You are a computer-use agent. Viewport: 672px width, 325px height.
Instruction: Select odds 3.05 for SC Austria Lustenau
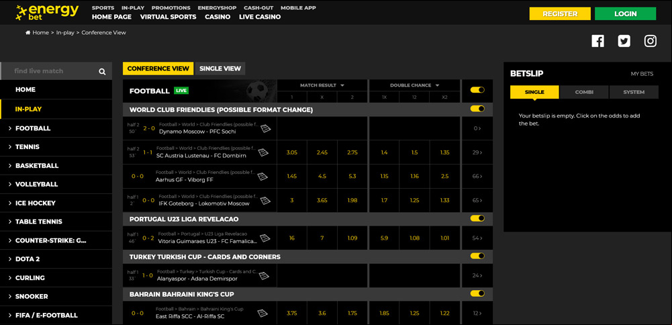[x=292, y=152]
